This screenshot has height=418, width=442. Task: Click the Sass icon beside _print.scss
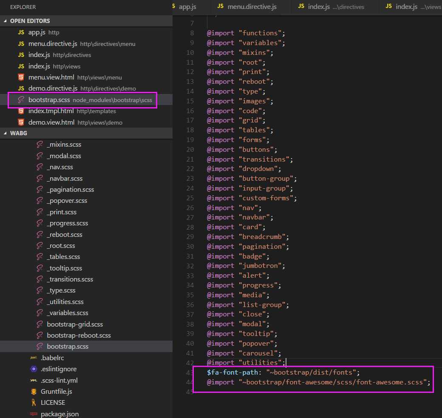(x=40, y=212)
